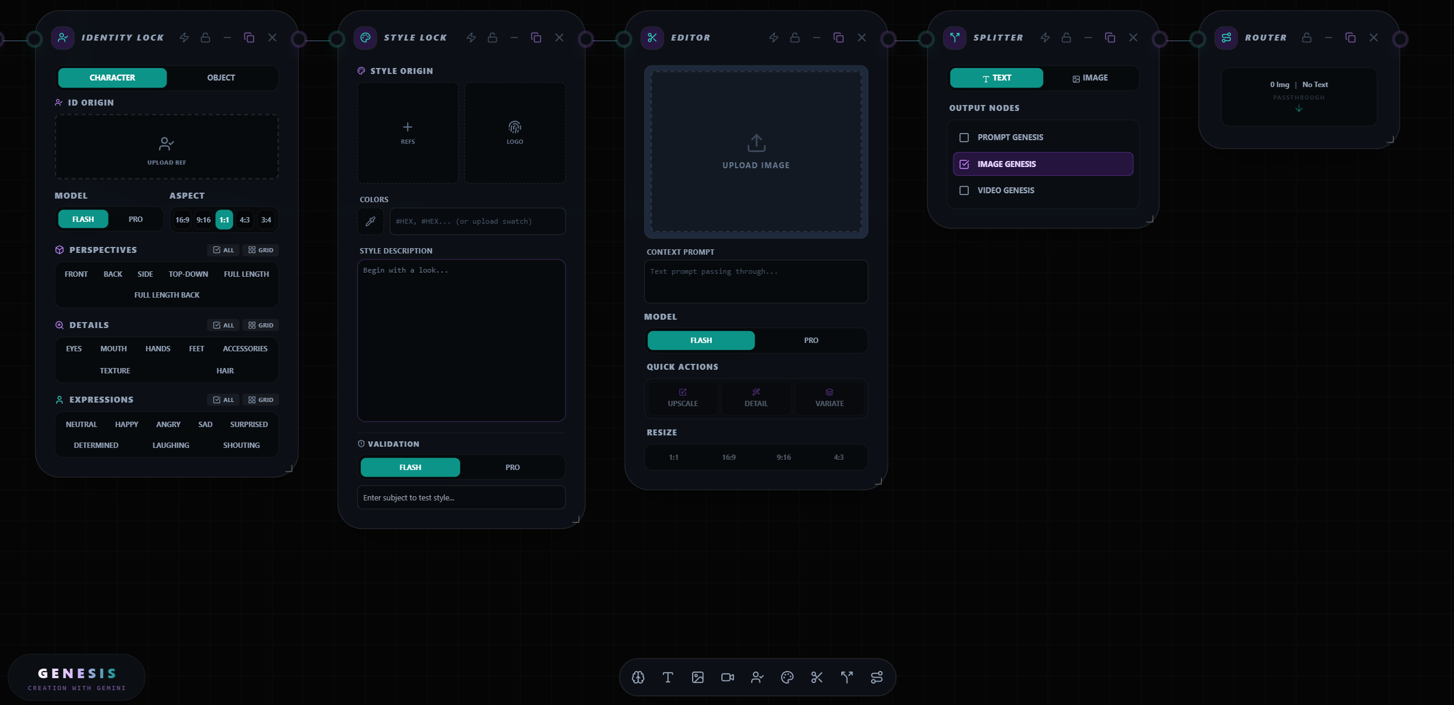Click the palette icon in bottom toolbar

tap(787, 677)
